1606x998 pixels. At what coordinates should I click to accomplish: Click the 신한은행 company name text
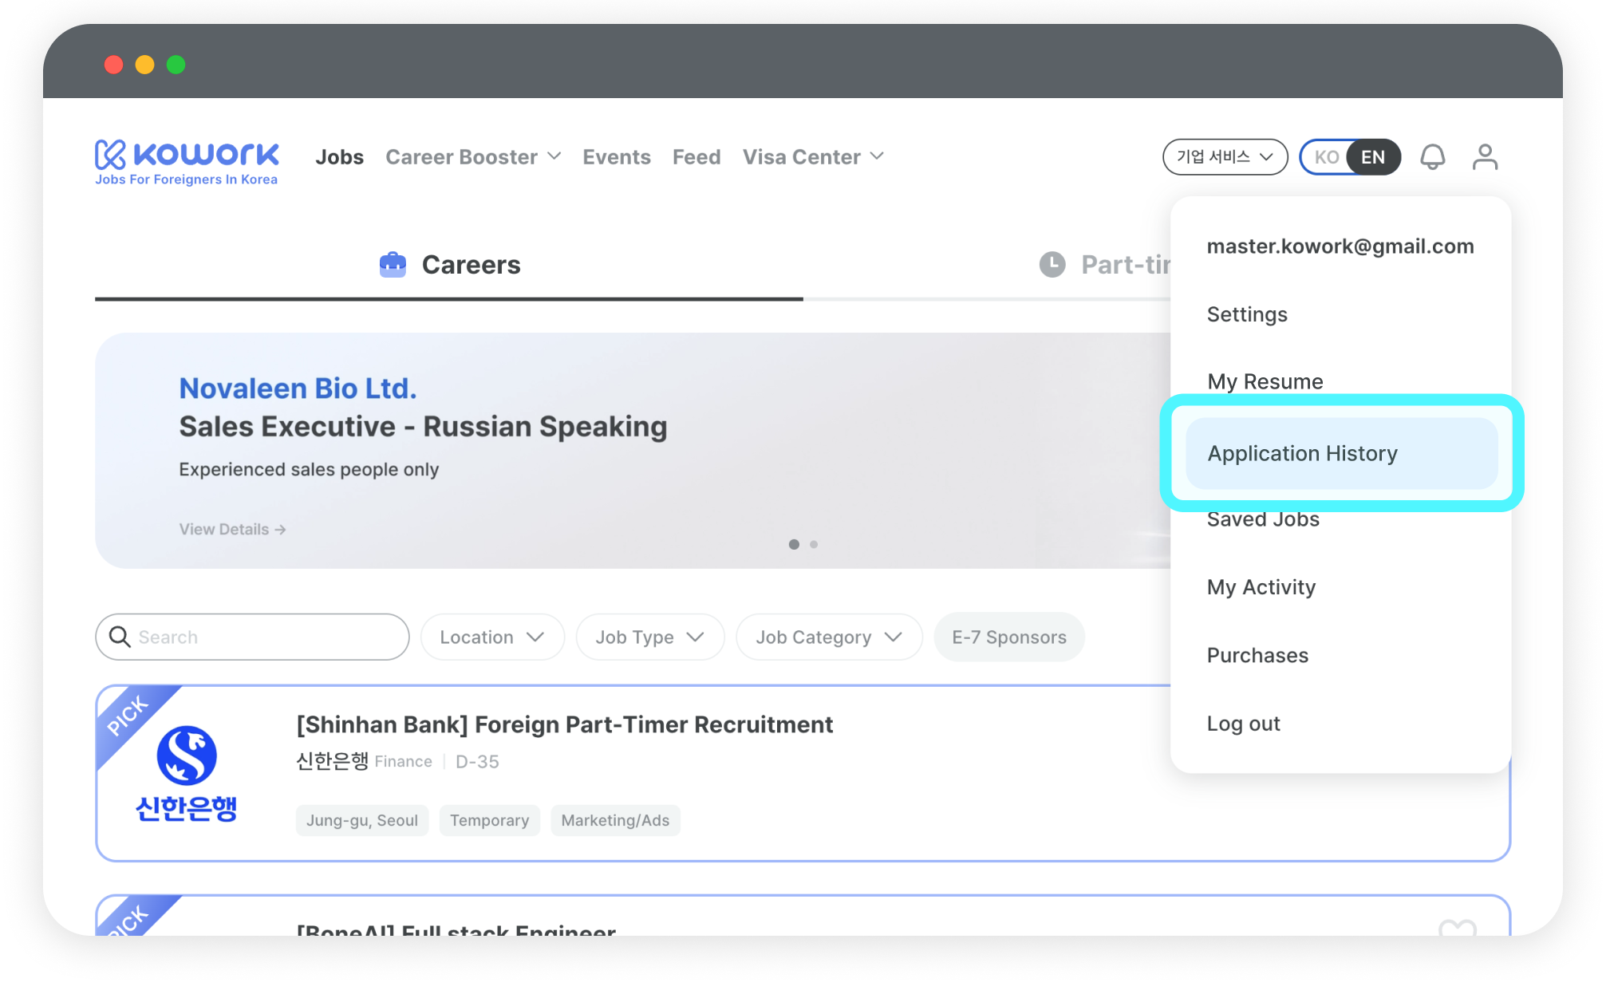332,761
